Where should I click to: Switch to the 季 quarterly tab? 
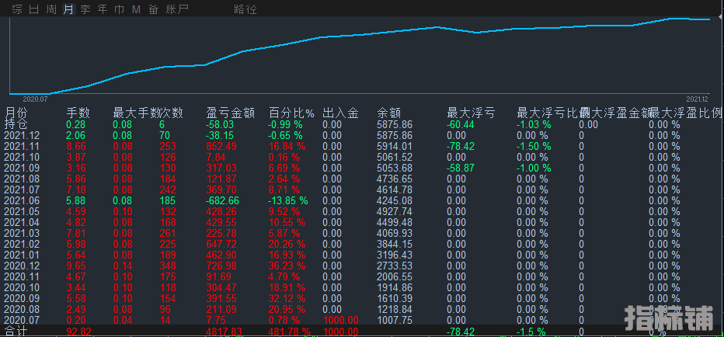point(85,9)
